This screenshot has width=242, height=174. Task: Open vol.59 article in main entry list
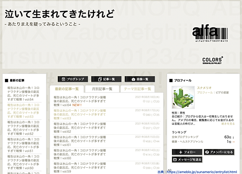[x=80, y=167]
